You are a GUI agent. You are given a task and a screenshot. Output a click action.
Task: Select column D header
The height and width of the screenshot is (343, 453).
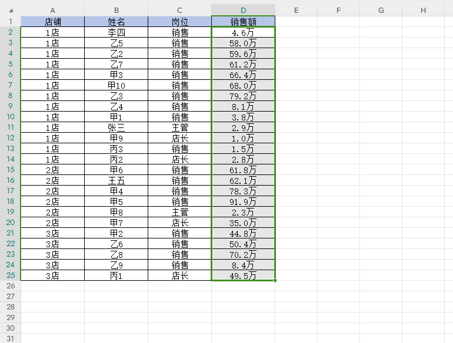coord(243,11)
